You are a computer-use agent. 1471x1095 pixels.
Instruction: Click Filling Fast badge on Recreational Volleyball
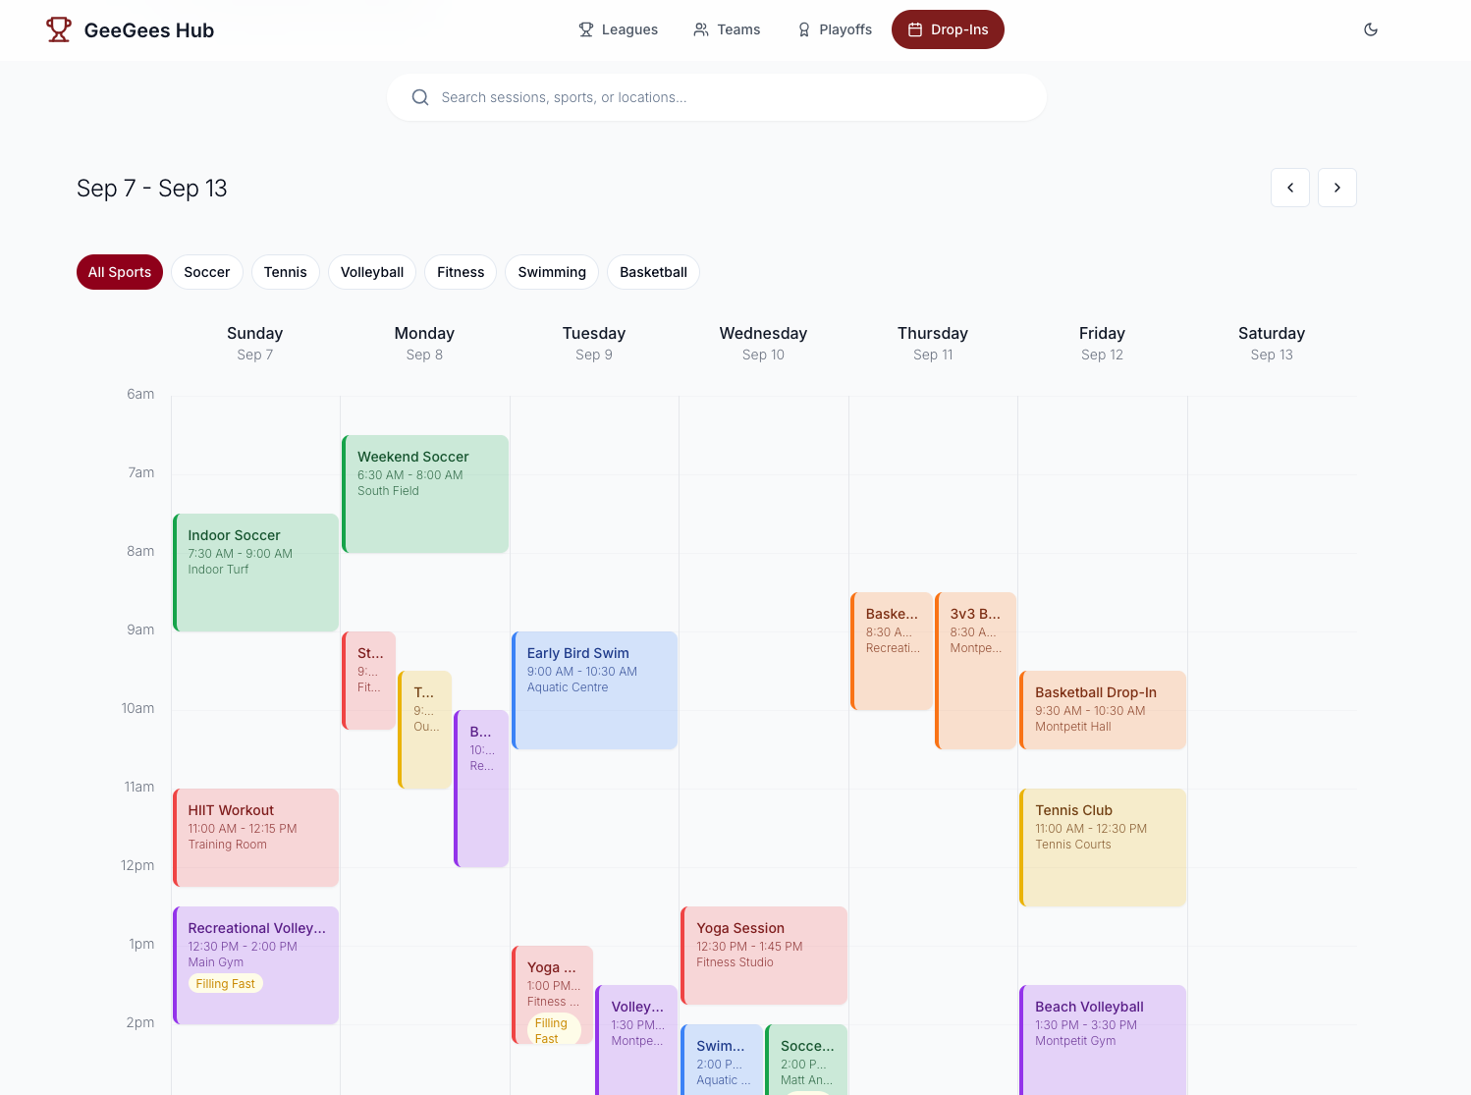(225, 984)
